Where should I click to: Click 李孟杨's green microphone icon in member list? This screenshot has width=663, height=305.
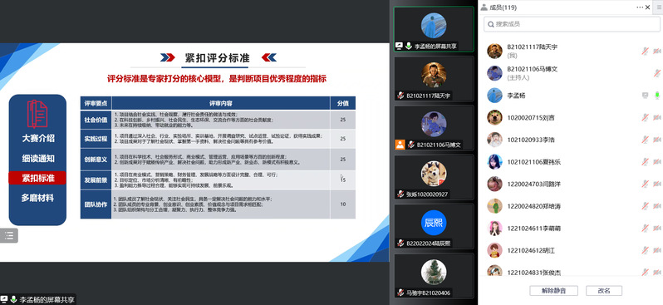point(656,96)
